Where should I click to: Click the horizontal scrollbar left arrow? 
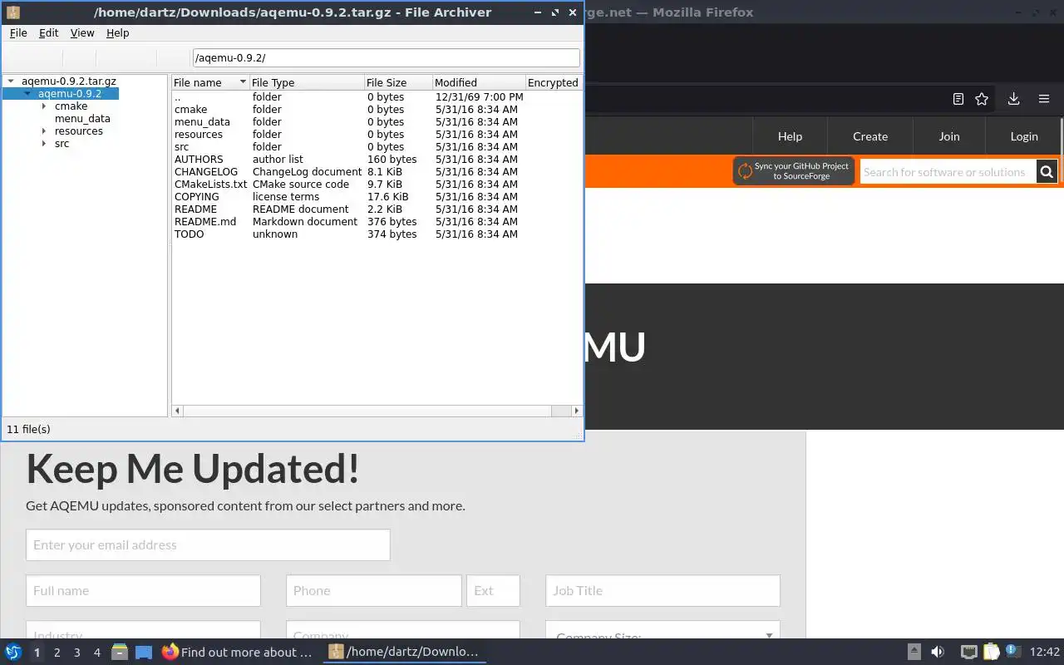[x=177, y=411]
